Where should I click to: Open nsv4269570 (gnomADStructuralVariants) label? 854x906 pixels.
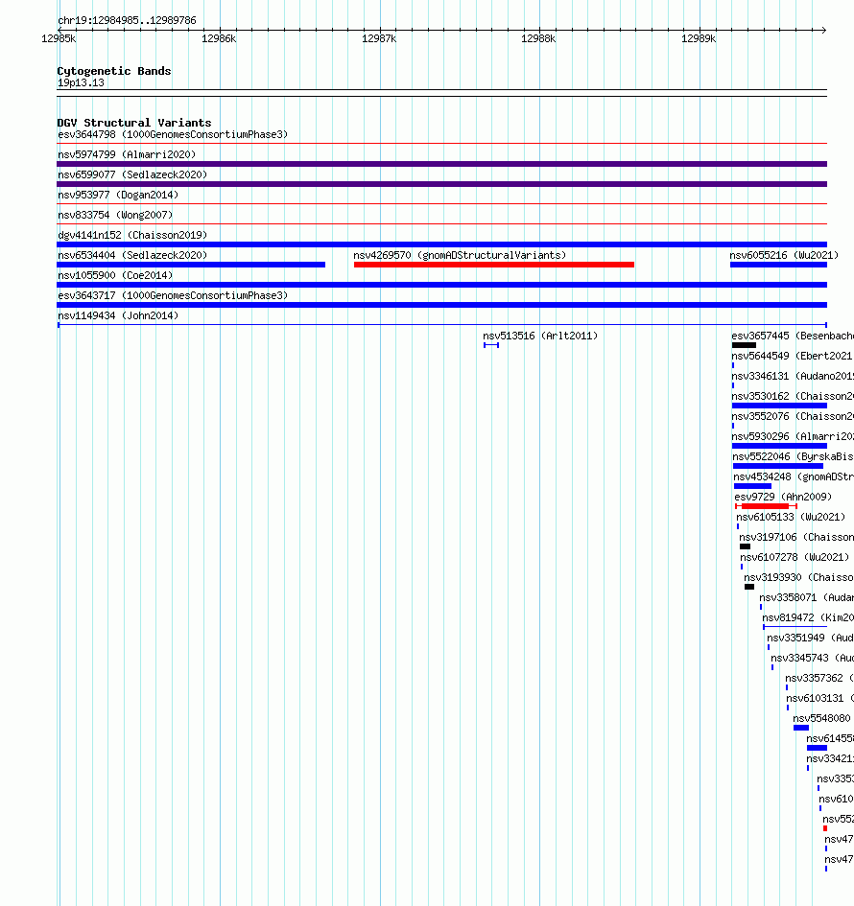click(460, 255)
